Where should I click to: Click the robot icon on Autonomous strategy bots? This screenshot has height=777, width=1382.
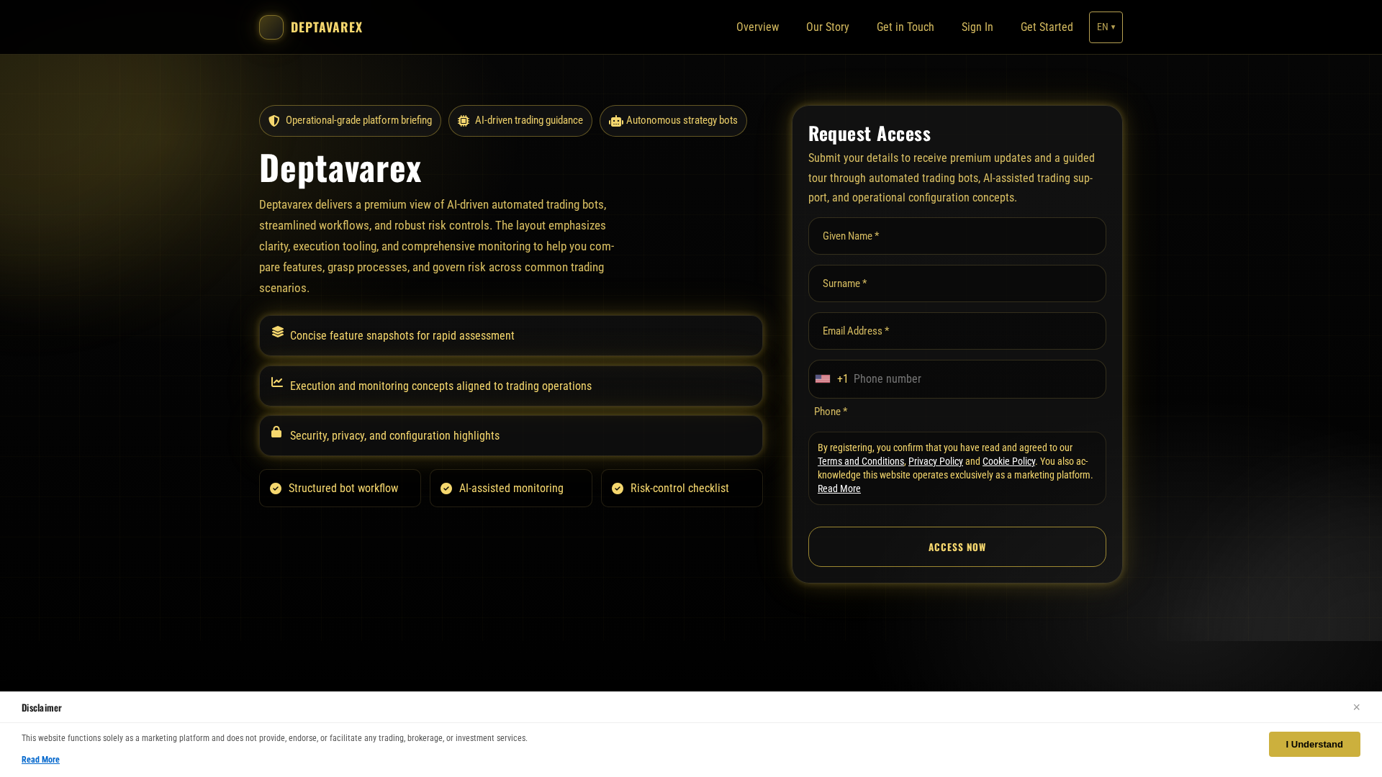616,121
